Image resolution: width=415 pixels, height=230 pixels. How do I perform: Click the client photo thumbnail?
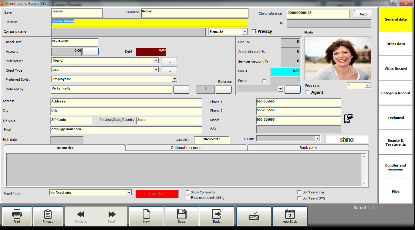pyautogui.click(x=338, y=58)
